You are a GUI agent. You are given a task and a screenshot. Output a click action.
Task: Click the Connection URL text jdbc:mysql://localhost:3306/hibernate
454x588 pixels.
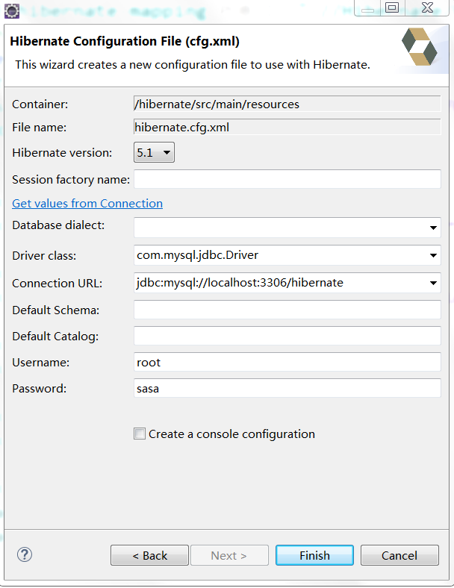point(240,282)
